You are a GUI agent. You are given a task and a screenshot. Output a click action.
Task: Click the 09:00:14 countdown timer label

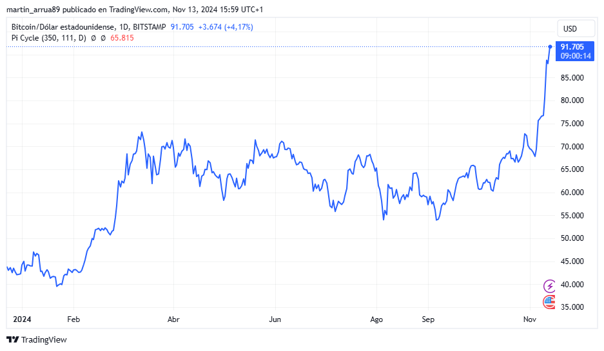[x=576, y=56]
